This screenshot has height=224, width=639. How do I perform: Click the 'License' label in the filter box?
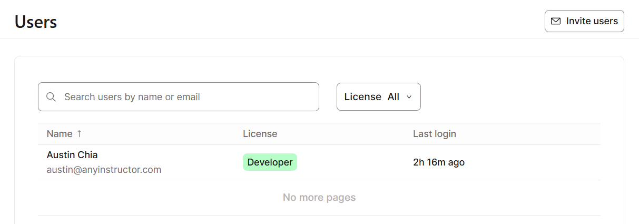(x=362, y=97)
